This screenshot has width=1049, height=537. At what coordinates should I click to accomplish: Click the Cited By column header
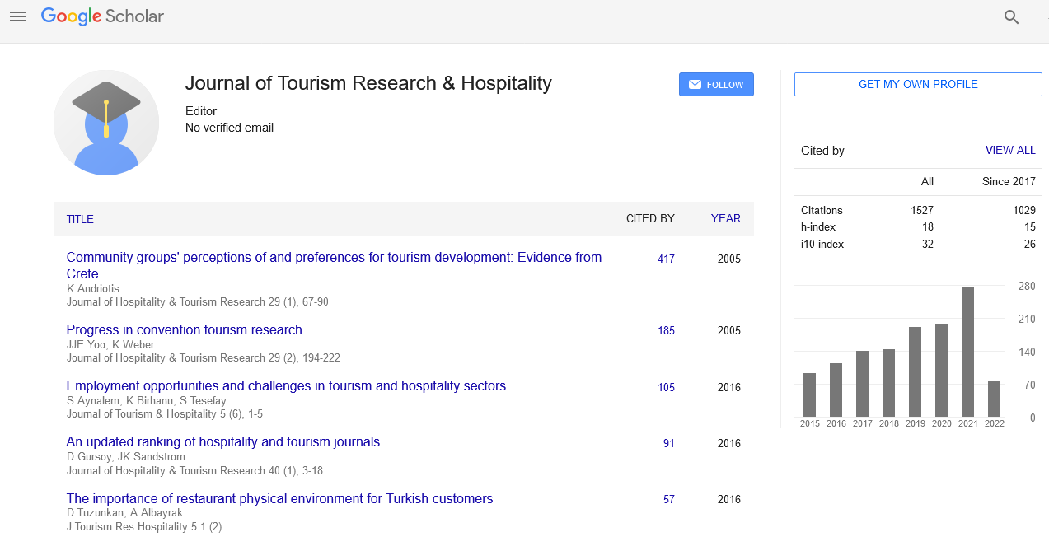(650, 219)
